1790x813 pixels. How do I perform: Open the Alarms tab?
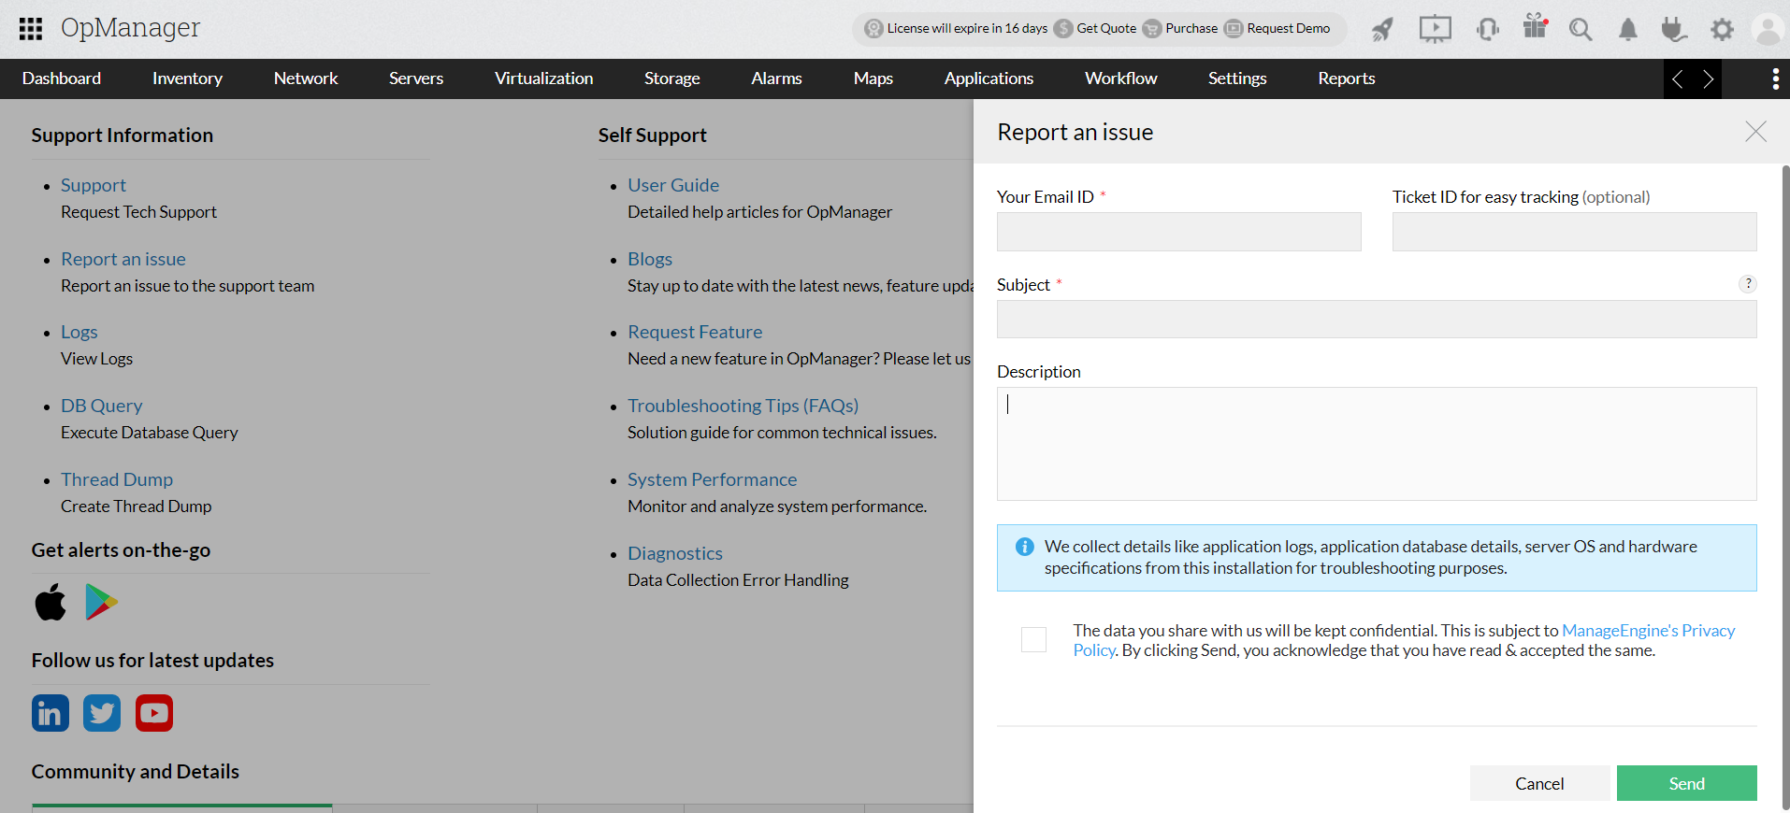776,78
